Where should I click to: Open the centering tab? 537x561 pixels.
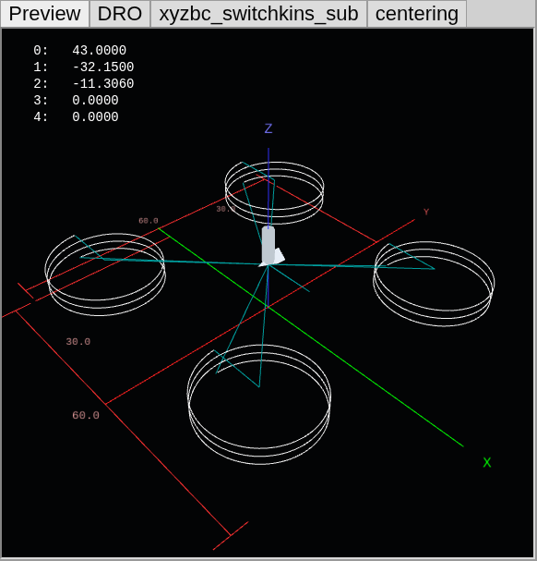[x=417, y=14]
